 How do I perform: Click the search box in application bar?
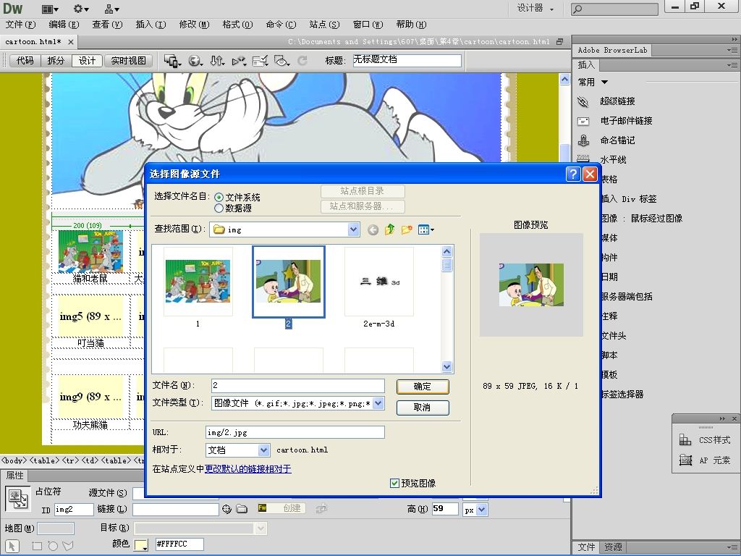tap(614, 9)
